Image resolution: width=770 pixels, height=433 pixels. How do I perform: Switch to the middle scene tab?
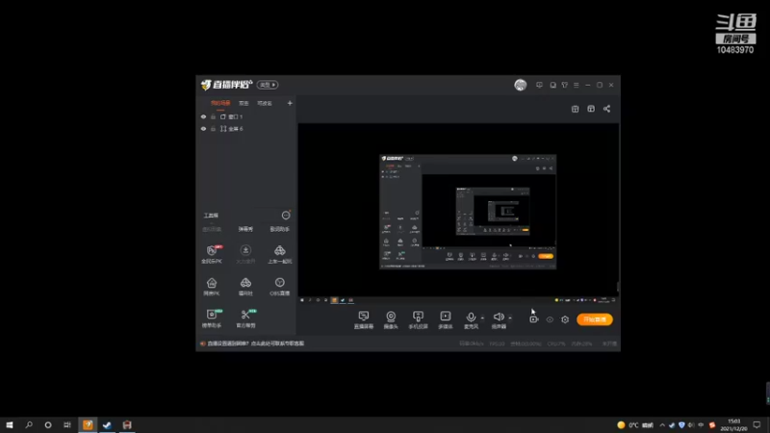[x=244, y=103]
